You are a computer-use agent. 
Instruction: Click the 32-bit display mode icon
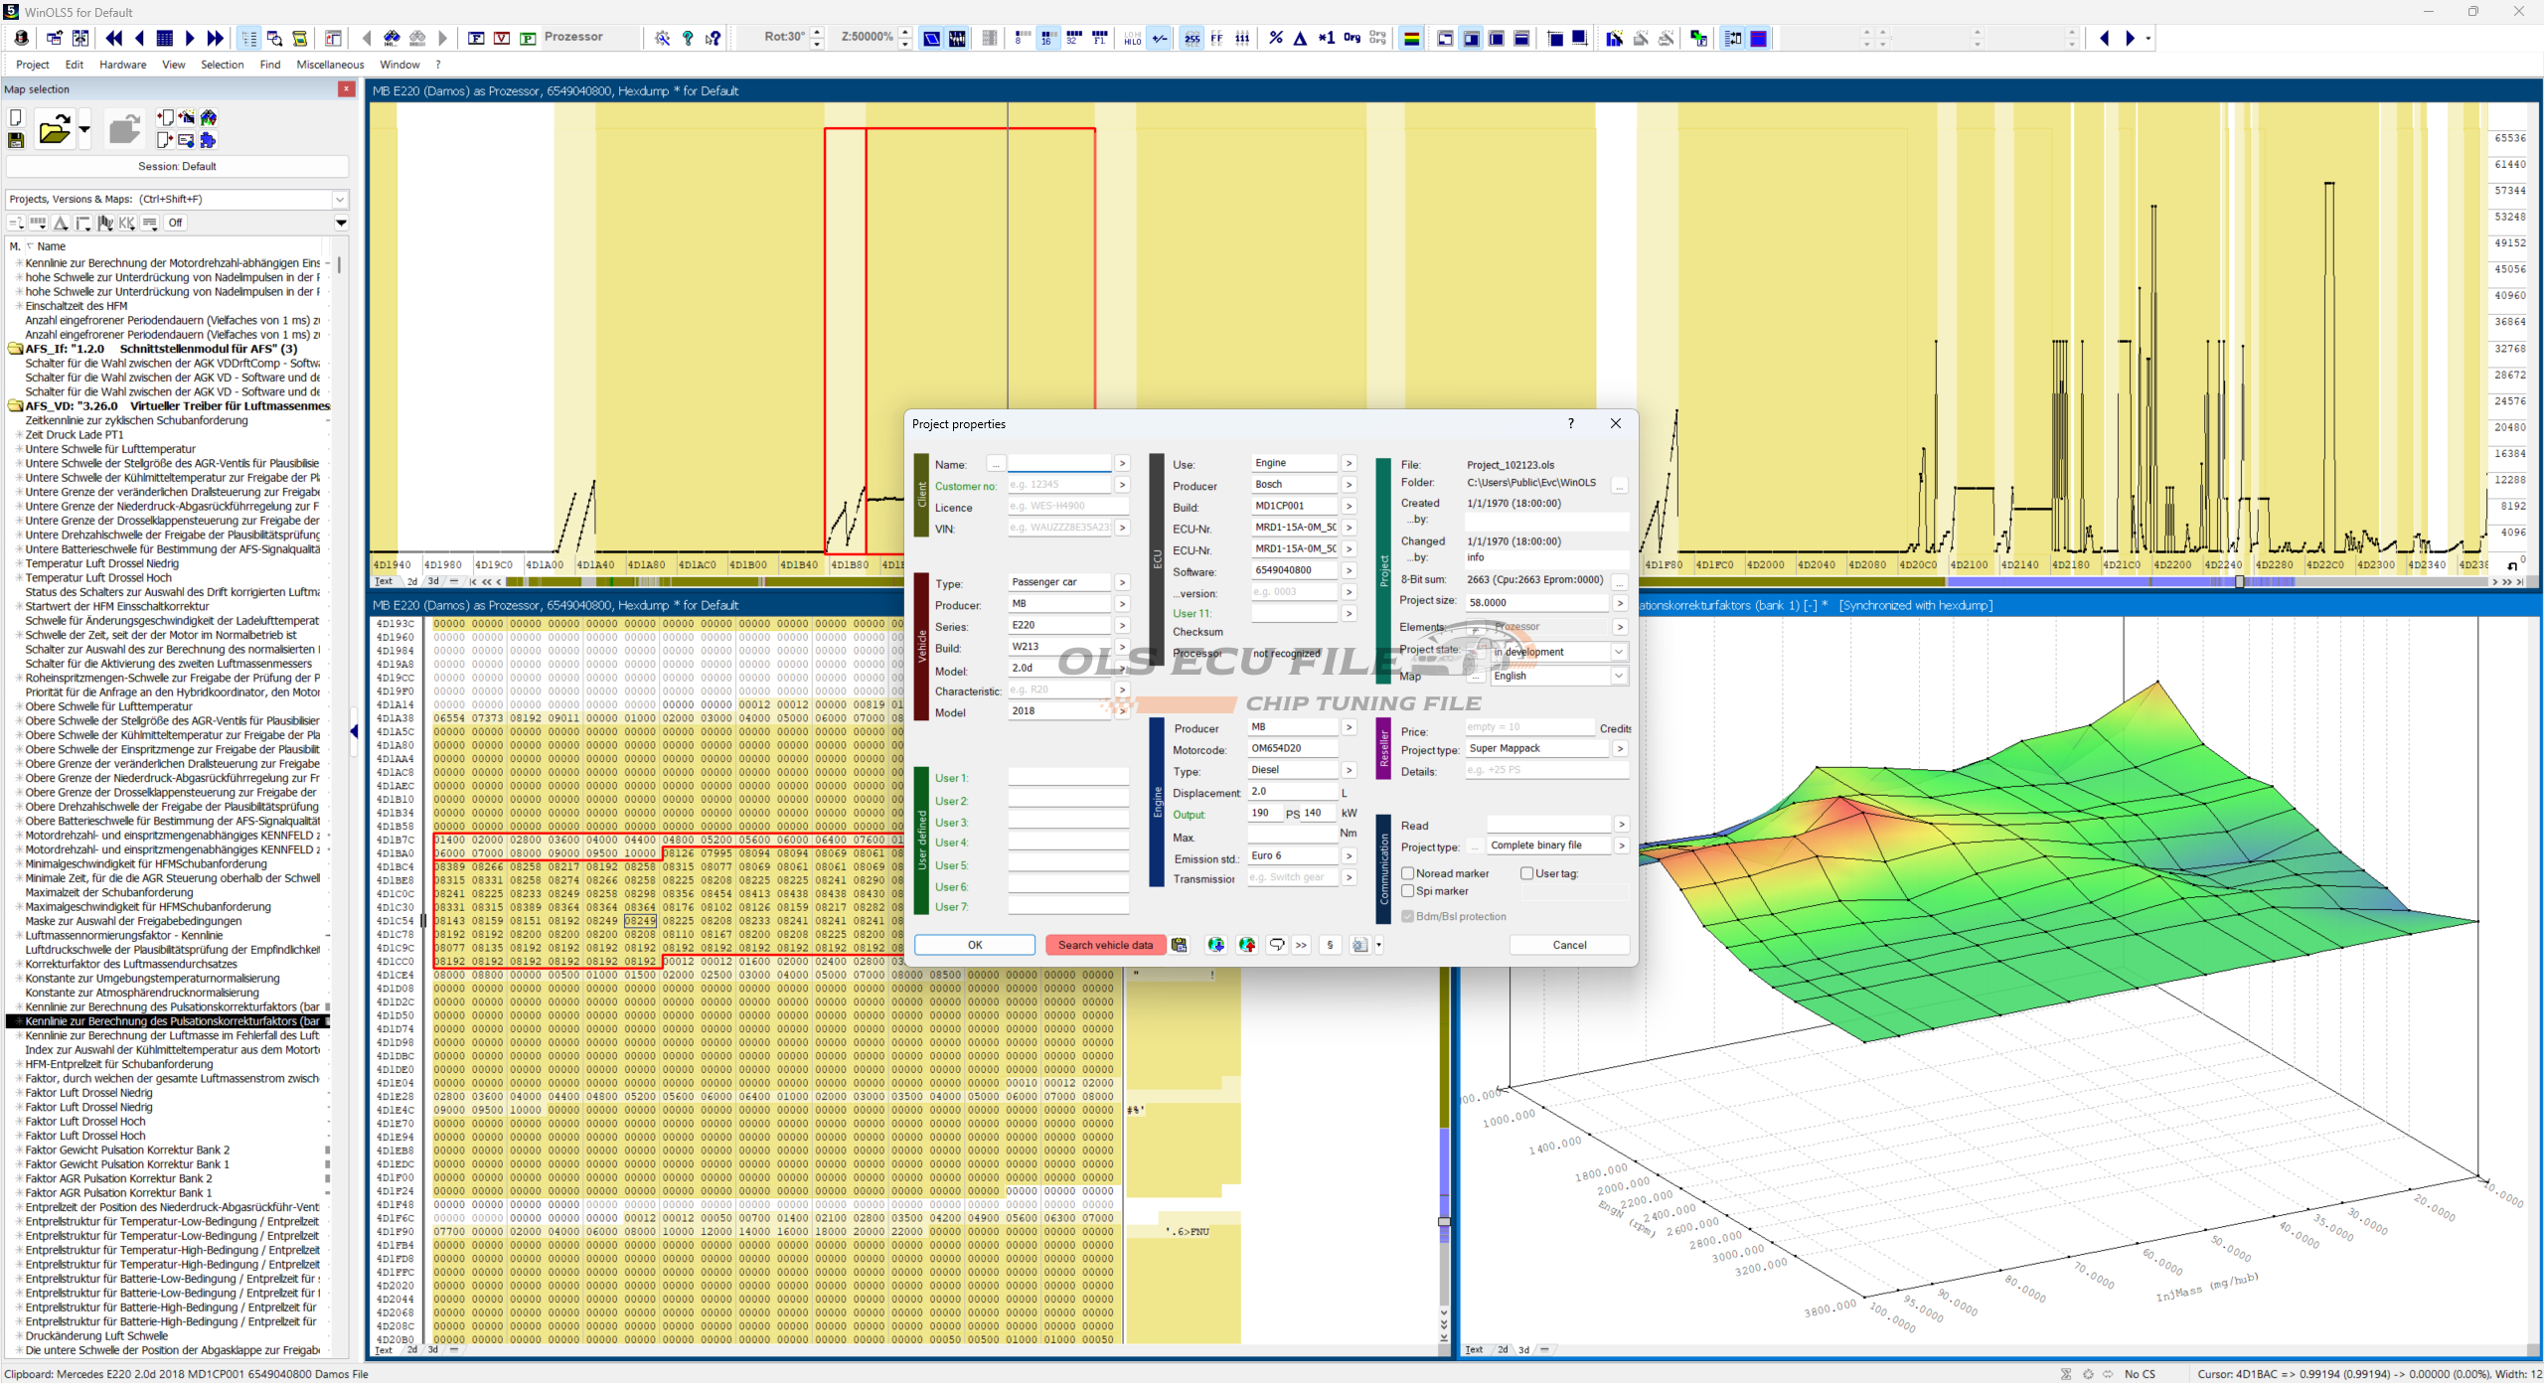click(1073, 38)
